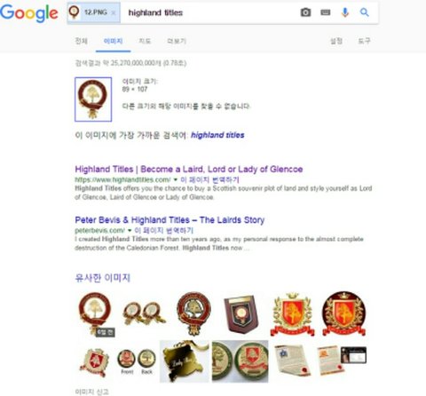Open search by image camera icon
This screenshot has height=396, width=426.
(305, 12)
